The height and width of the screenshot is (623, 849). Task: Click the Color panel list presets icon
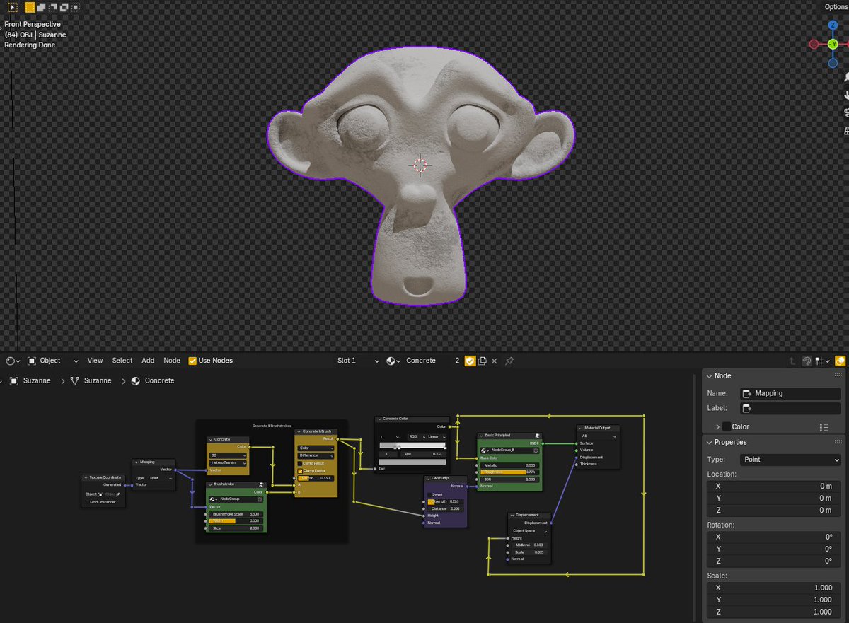[824, 427]
